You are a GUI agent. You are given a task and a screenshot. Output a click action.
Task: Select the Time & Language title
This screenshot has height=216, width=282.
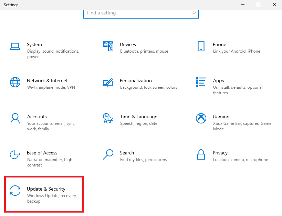point(139,117)
